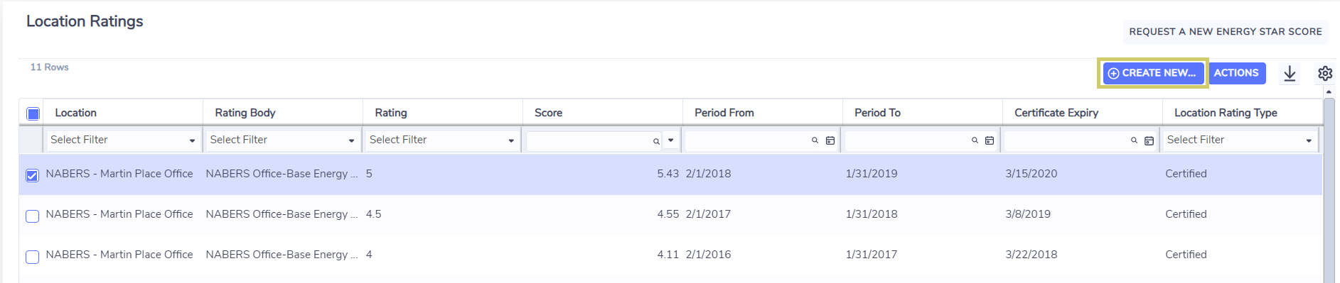Open the table settings gear icon
Screen dimensions: 1340x283
click(x=1325, y=73)
